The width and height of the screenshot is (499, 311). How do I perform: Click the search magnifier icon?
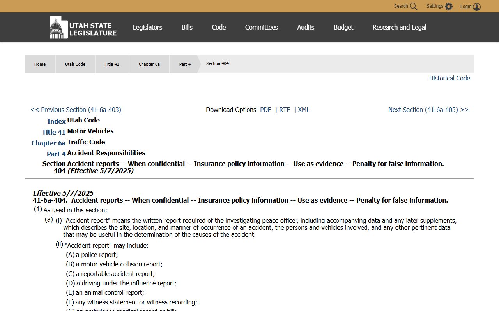click(x=414, y=7)
